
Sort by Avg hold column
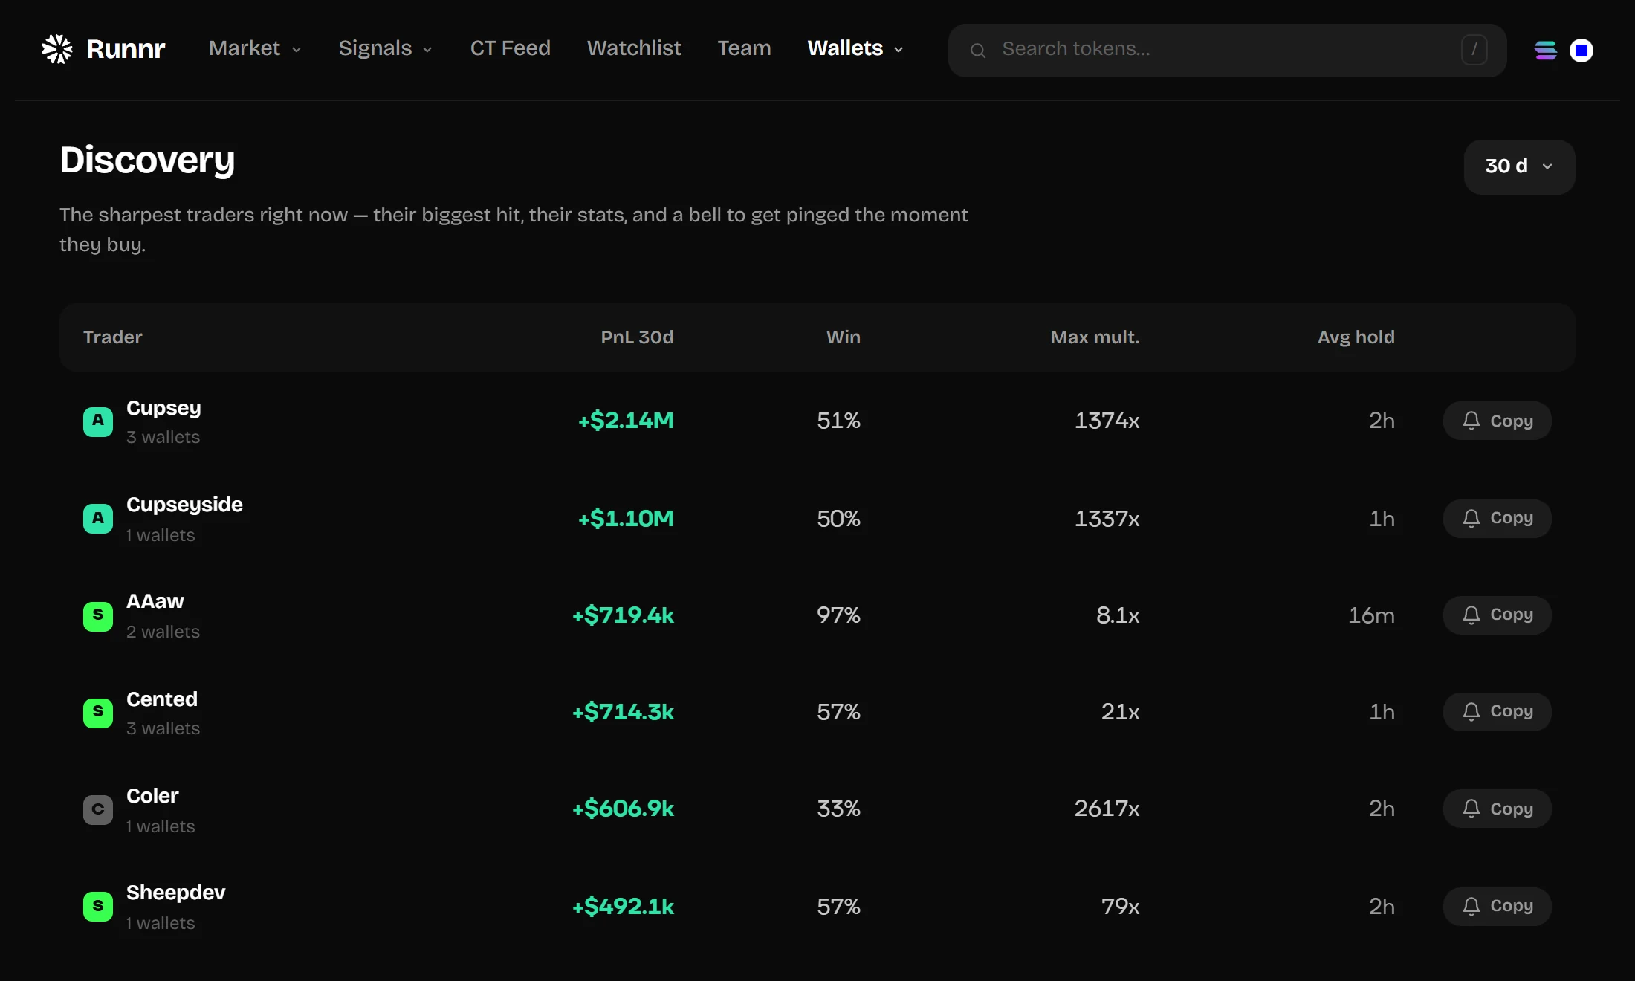[1356, 337]
